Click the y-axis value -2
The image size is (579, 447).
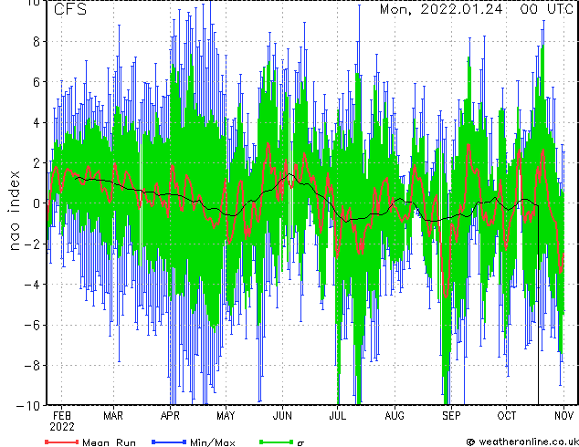coord(32,244)
